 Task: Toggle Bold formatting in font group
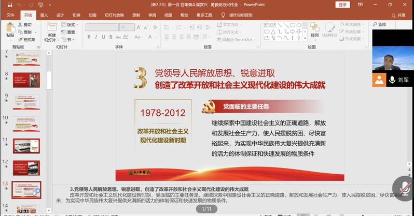tap(89, 37)
